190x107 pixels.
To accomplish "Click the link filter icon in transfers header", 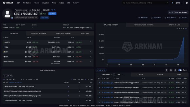I will coord(100,78).
